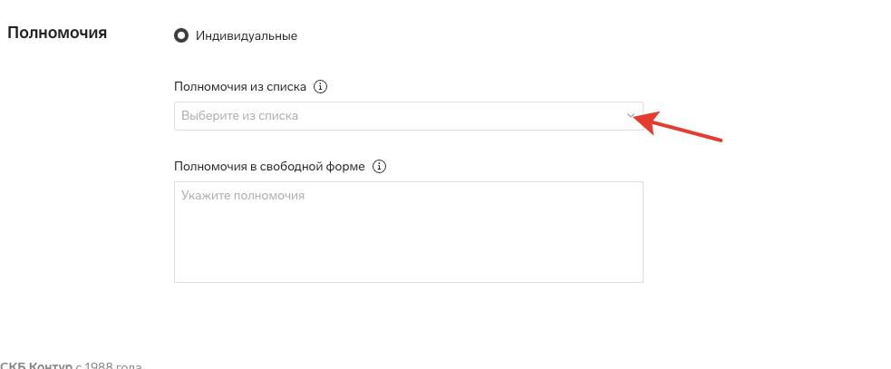Select the "Индивидуальные" radio button
891x369 pixels.
[x=181, y=36]
